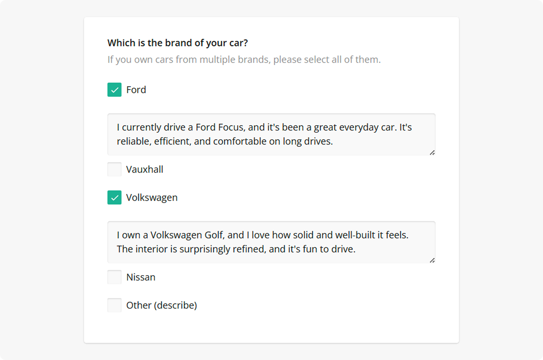543x360 pixels.
Task: Click the Volkswagen textarea resize grip
Action: pyautogui.click(x=433, y=261)
